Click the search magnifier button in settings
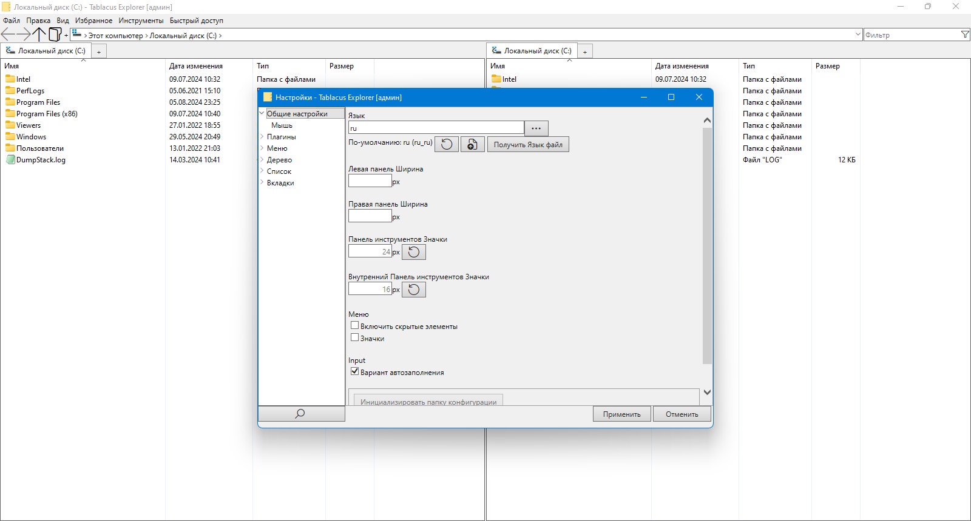This screenshot has width=971, height=521. pyautogui.click(x=301, y=414)
